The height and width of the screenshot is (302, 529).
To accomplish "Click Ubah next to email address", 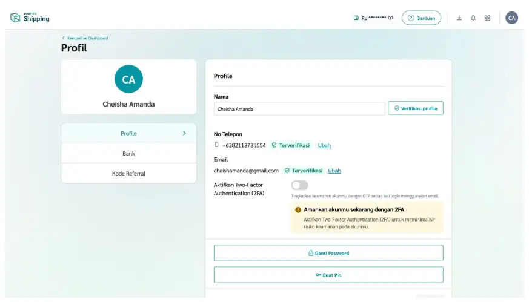I will coord(334,171).
